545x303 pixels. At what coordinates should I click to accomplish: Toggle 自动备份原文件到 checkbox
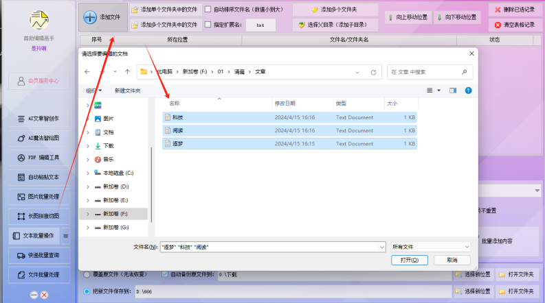pyautogui.click(x=165, y=274)
